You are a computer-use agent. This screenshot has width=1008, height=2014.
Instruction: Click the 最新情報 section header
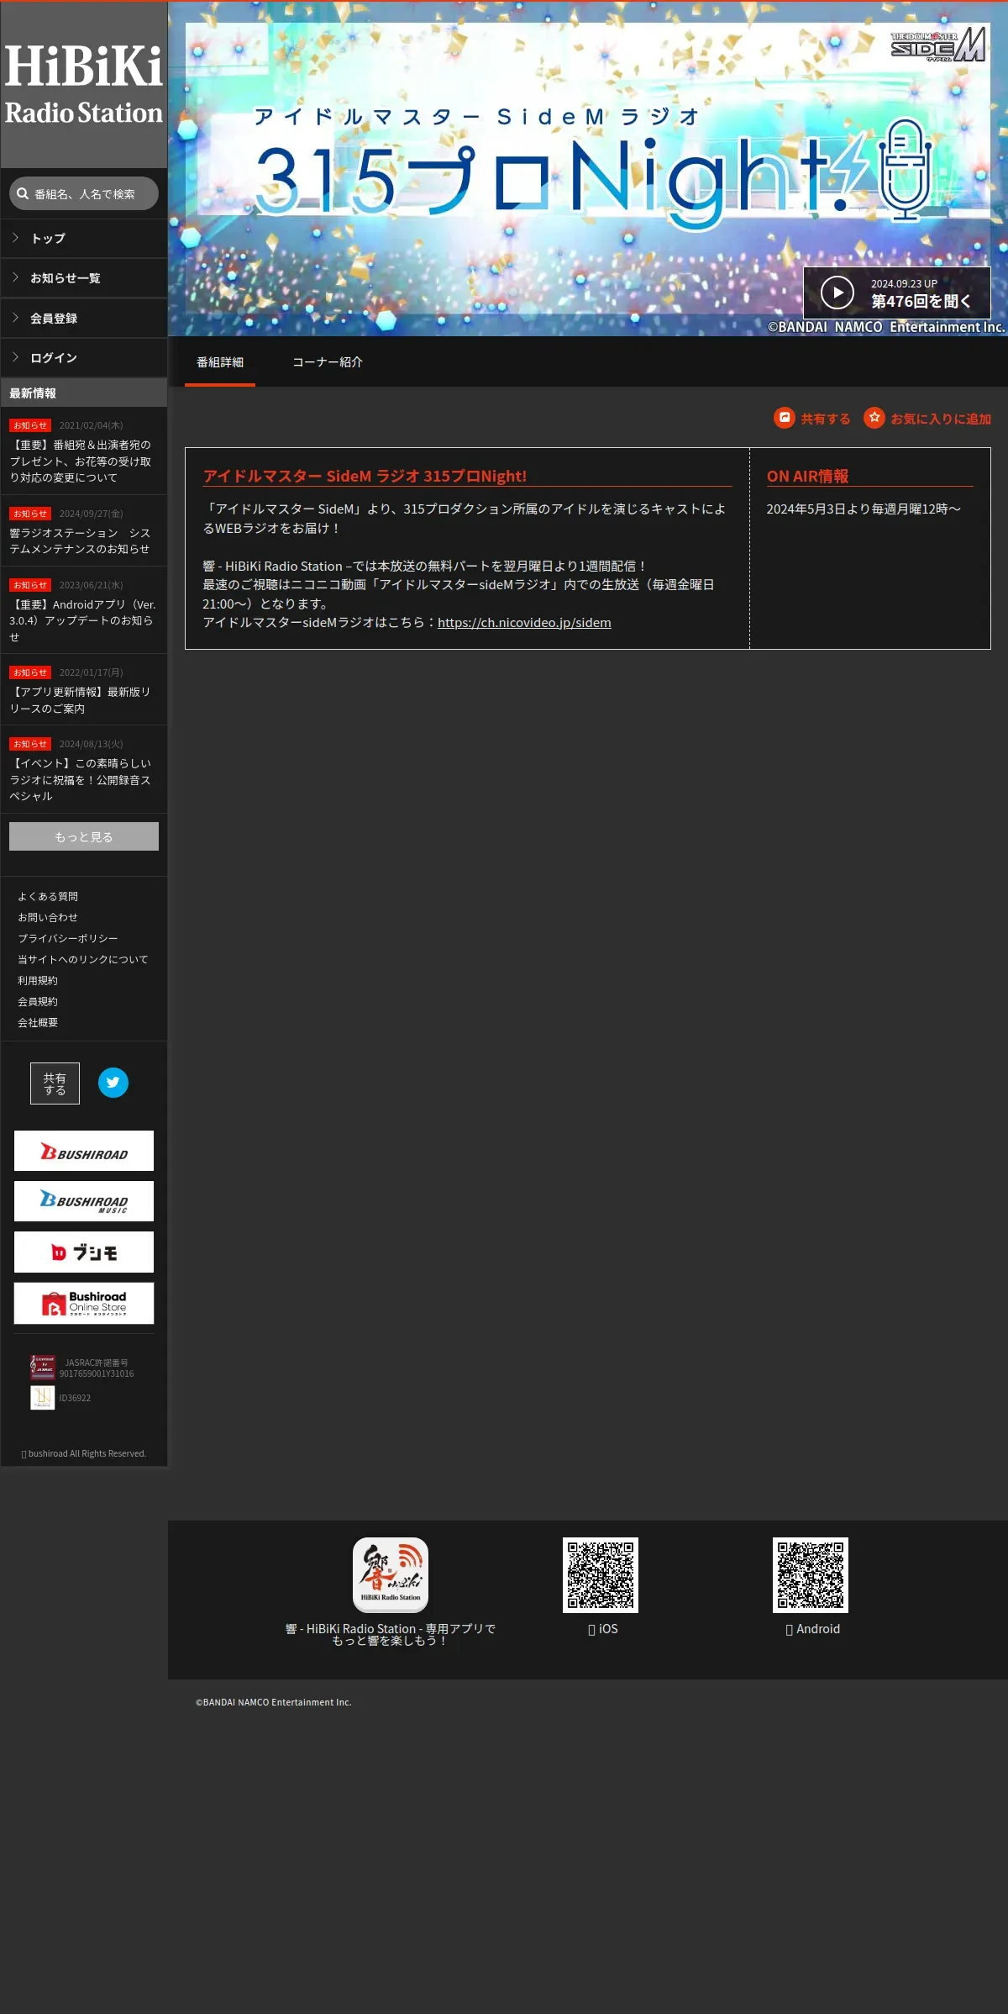click(84, 393)
